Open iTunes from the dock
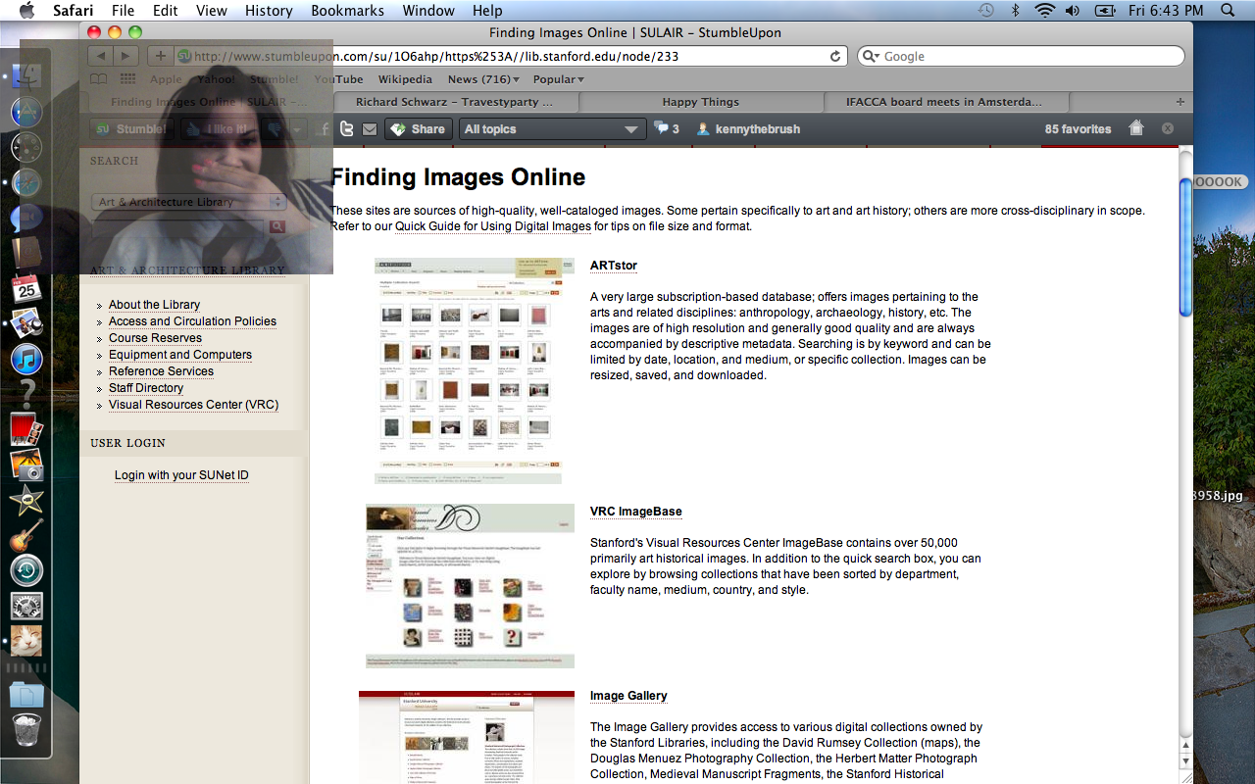 click(x=26, y=359)
